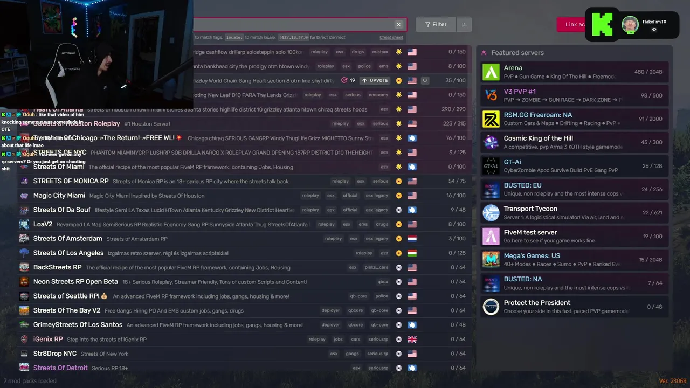Click the '2 mod packs loaded' status
Image resolution: width=690 pixels, height=388 pixels.
pos(30,381)
